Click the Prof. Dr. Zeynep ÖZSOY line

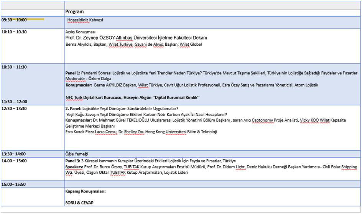pos(136,38)
